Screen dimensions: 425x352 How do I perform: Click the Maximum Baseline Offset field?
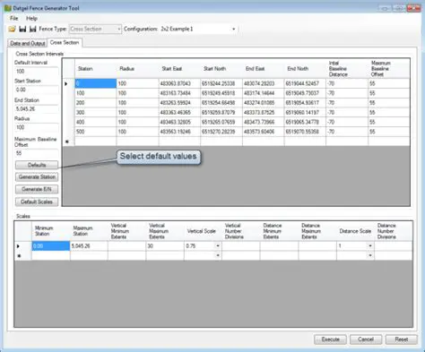point(37,153)
